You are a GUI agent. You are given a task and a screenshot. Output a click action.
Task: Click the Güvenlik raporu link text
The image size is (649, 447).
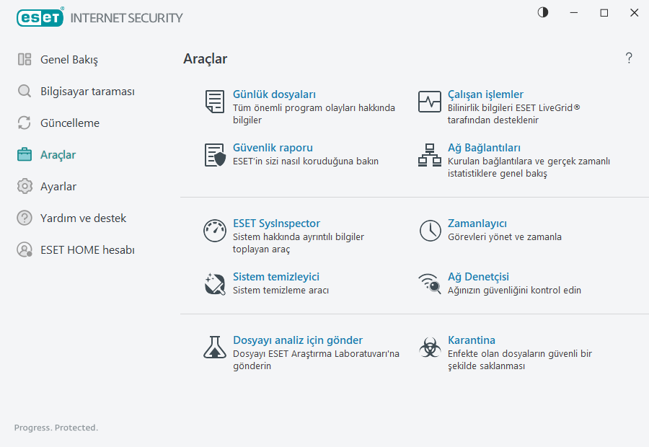click(273, 148)
